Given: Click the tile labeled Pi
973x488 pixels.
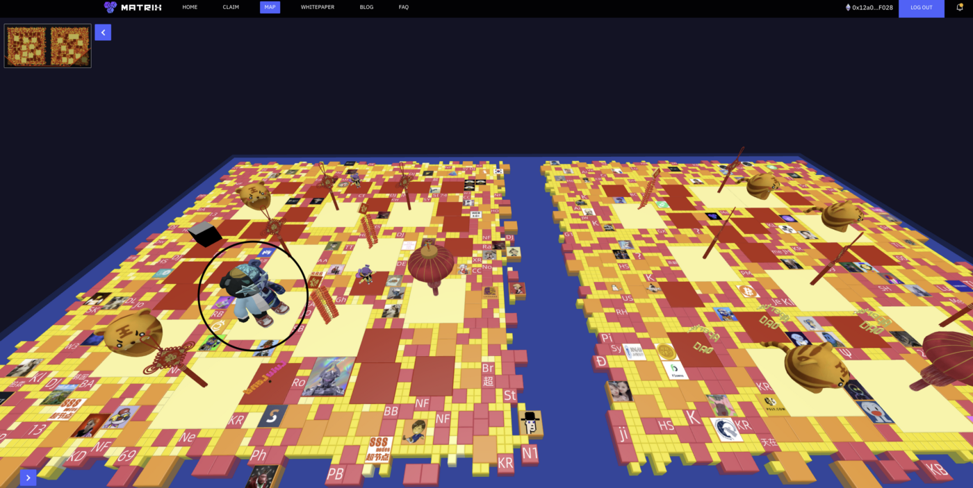Looking at the screenshot, I should [x=606, y=337].
